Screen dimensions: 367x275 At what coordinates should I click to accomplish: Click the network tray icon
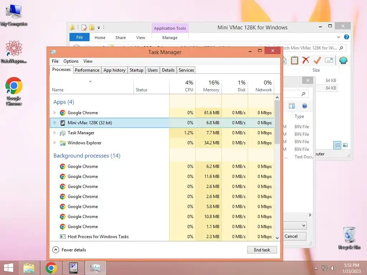click(325, 268)
